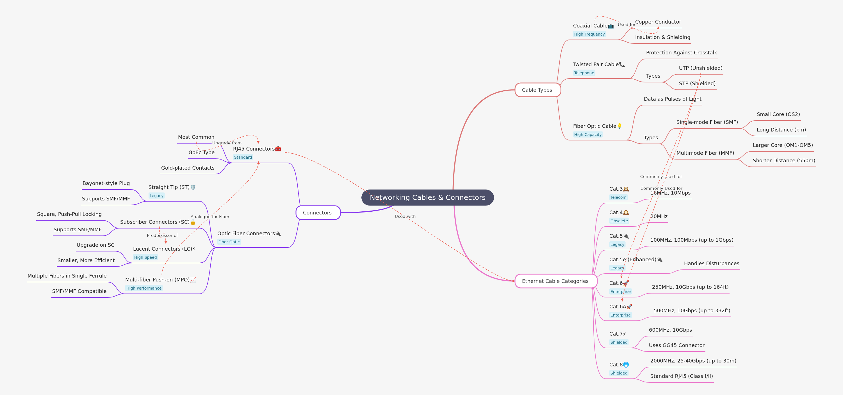Click the telephone icon next to Twisted Pair Cable
Screen dimensions: 843x395
coord(622,64)
